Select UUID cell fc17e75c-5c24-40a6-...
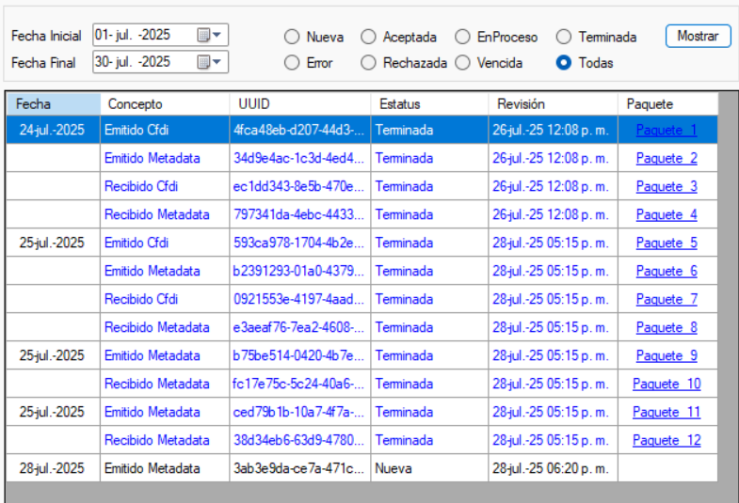 click(x=300, y=384)
